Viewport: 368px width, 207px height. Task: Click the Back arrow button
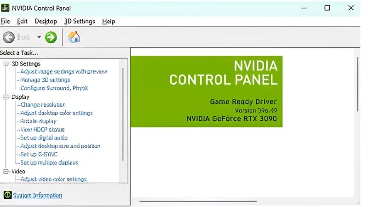click(9, 37)
